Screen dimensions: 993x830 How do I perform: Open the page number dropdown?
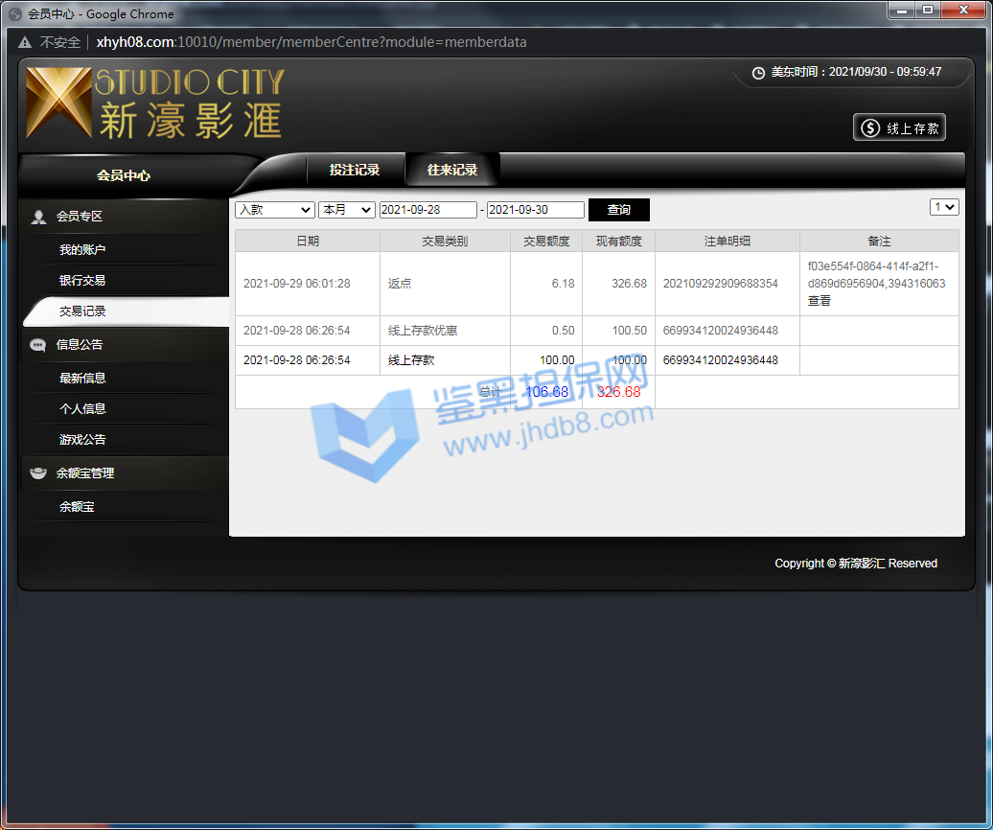[944, 207]
